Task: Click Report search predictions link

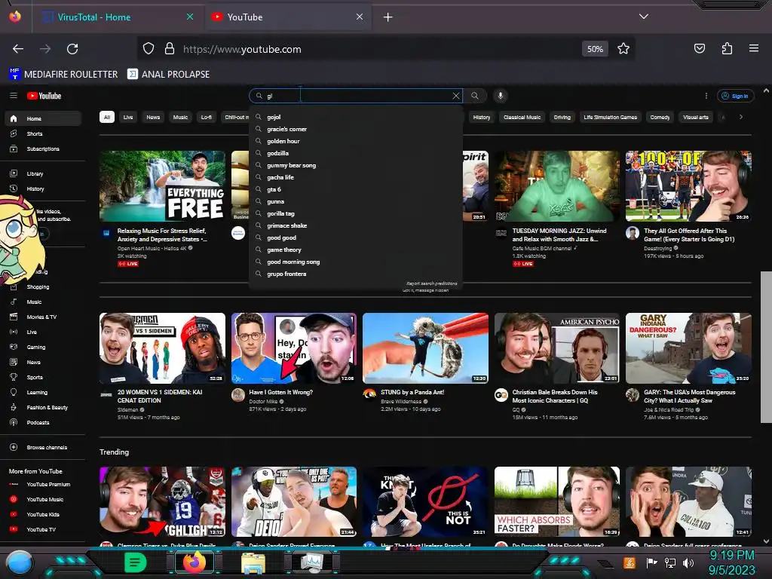Action: 432,283
